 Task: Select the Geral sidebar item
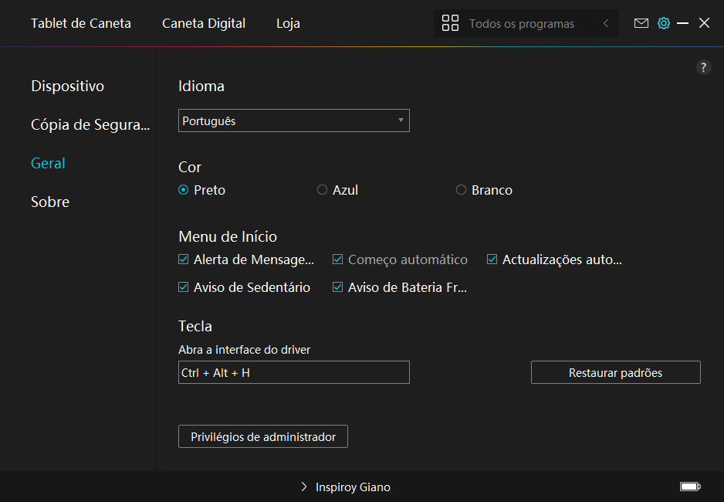click(x=48, y=163)
